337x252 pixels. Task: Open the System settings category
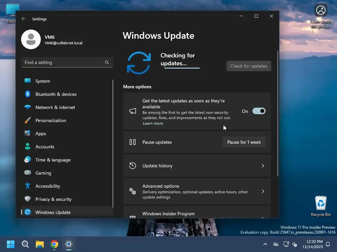[x=67, y=81]
